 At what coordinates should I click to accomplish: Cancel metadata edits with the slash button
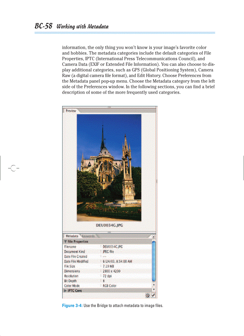(147, 295)
